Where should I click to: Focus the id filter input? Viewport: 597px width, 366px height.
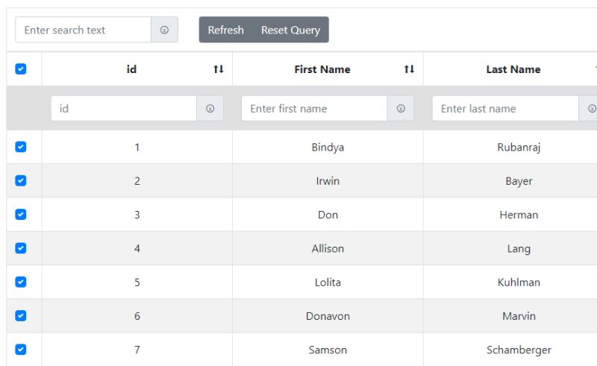[124, 108]
